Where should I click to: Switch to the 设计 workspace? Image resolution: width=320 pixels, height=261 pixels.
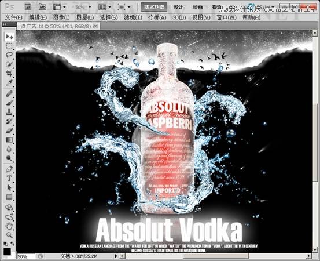178,7
